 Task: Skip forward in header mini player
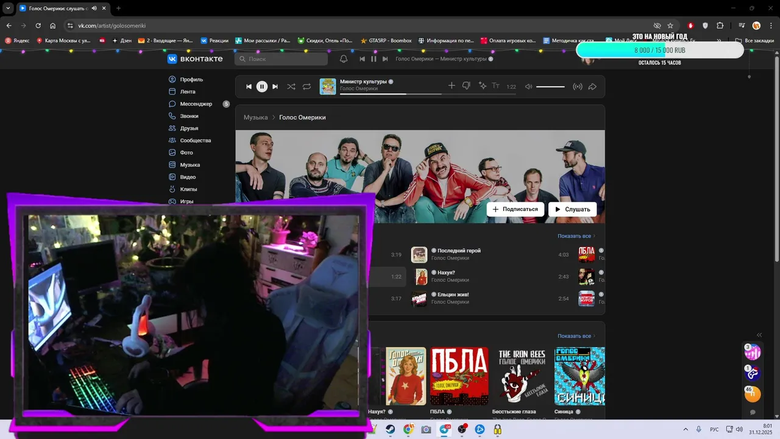coord(385,59)
